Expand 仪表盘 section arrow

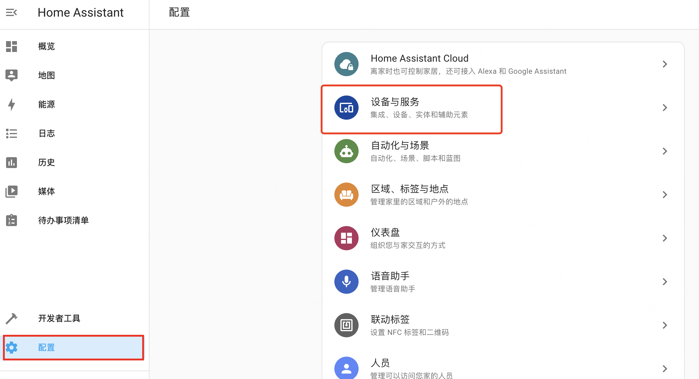tap(666, 238)
